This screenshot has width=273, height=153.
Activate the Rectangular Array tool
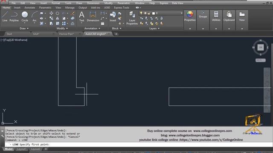coord(64,23)
